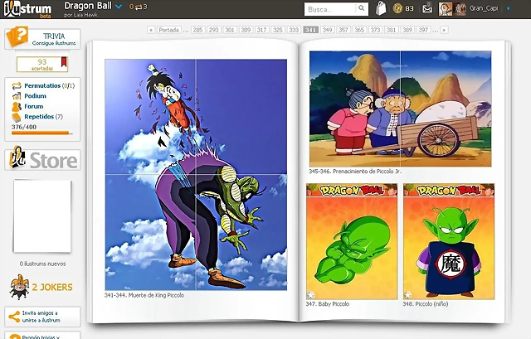Click star icon on Piccolo (niño) card

408,295
